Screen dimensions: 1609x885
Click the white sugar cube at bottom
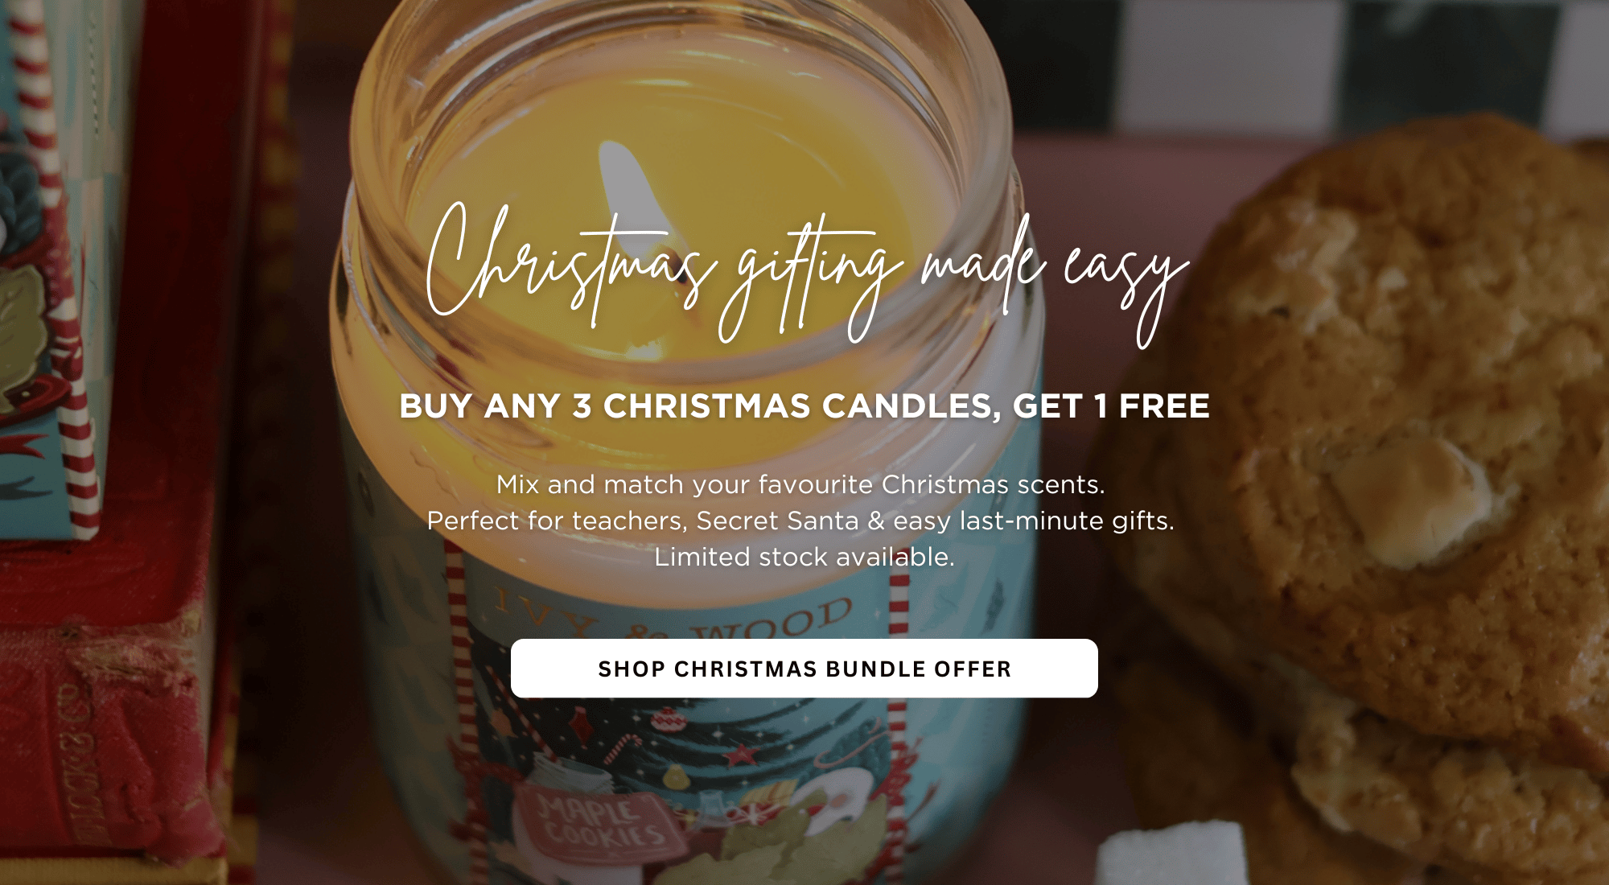1171,854
